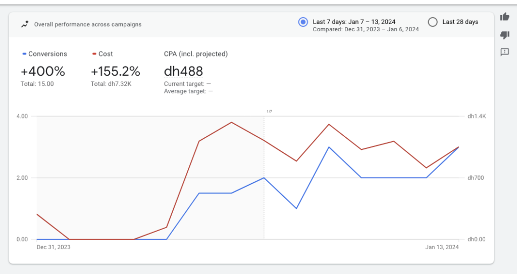Click the red Cost legend swatch
The image size is (517, 274).
click(x=94, y=54)
